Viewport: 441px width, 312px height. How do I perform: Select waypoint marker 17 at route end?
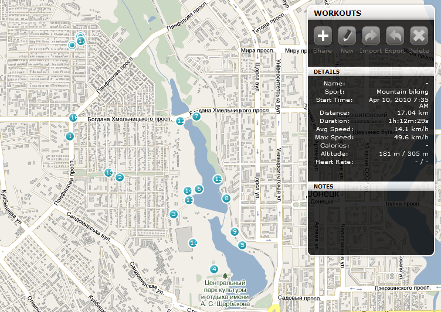pyautogui.click(x=81, y=41)
